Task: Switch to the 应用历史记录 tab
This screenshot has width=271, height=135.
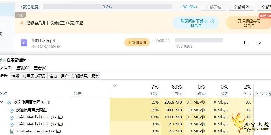Action: coord(34,76)
